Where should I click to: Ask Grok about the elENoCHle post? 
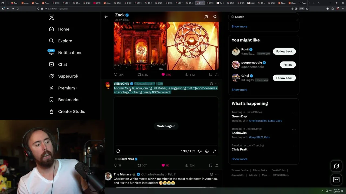(211, 84)
